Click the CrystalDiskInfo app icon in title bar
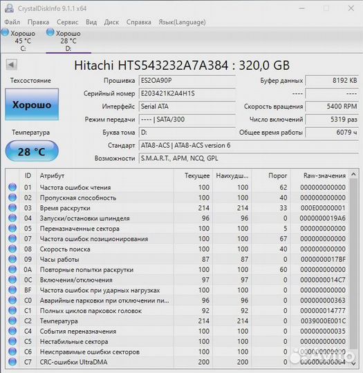363x373 pixels. [x=9, y=8]
